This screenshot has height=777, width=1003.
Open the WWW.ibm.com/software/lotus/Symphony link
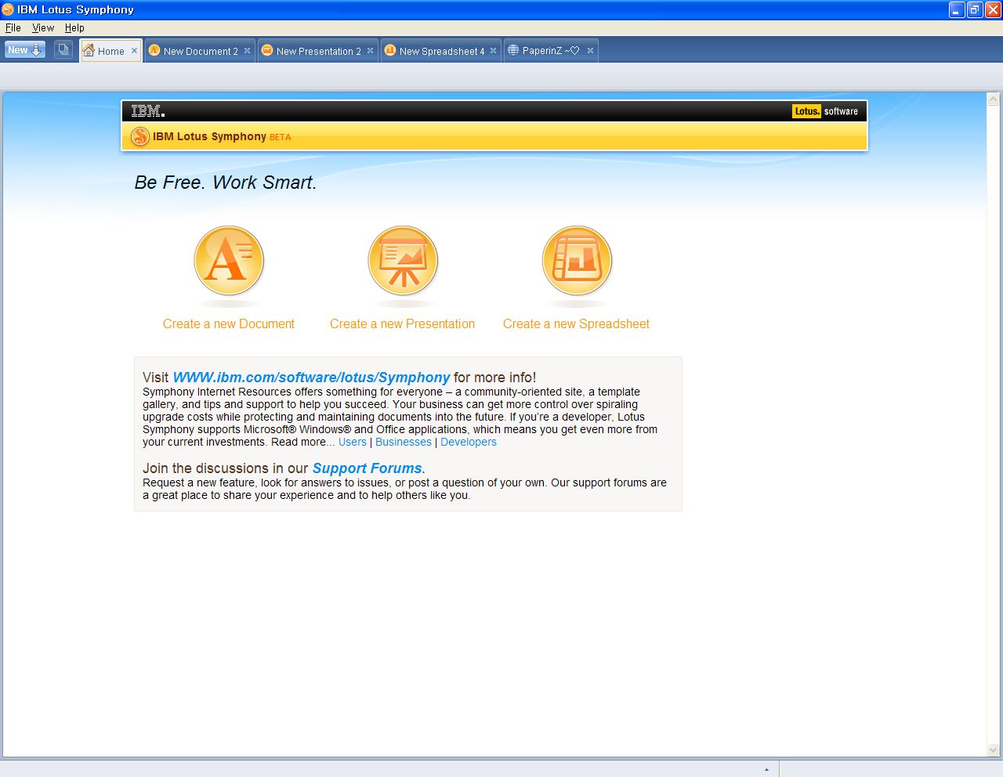click(311, 378)
